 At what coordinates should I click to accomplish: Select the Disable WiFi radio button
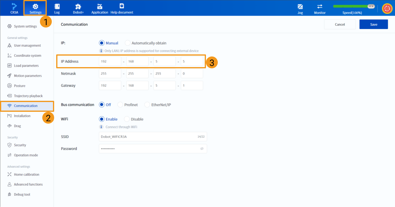pos(127,119)
